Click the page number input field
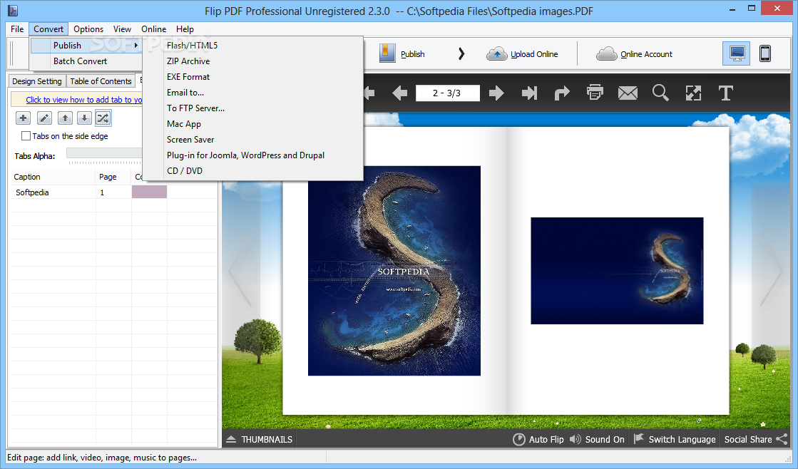 [x=447, y=93]
